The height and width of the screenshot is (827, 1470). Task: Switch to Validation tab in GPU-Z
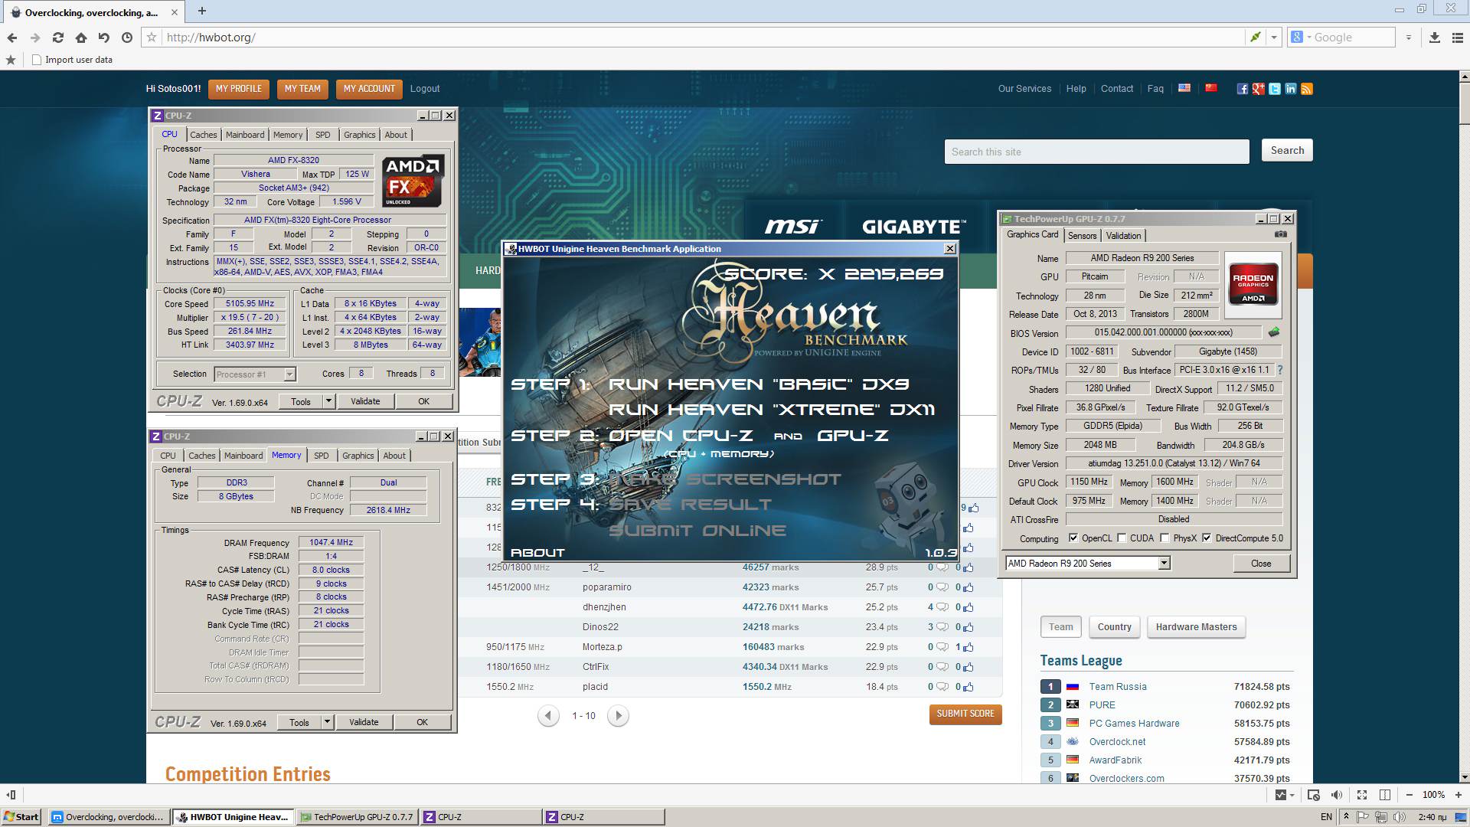click(1123, 236)
